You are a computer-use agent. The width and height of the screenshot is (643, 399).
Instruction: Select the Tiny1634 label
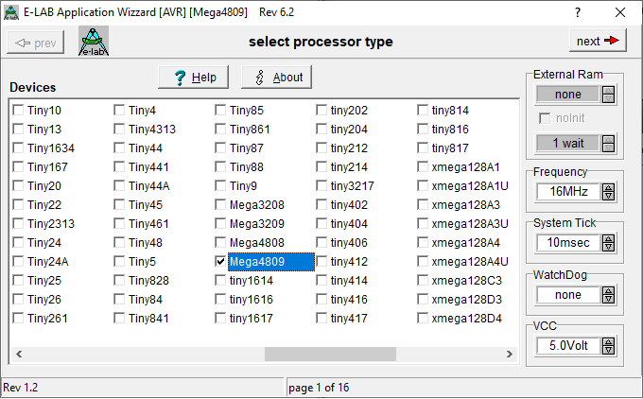pos(51,148)
